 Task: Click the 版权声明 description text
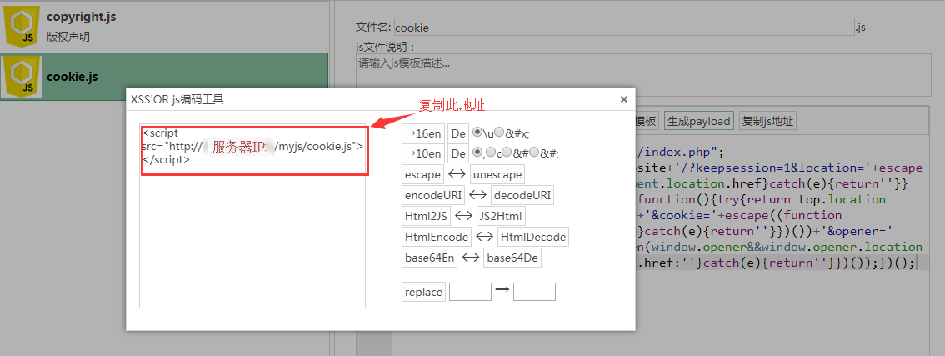68,37
